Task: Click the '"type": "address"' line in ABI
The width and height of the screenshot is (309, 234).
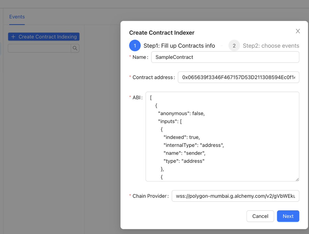Action: 184,161
